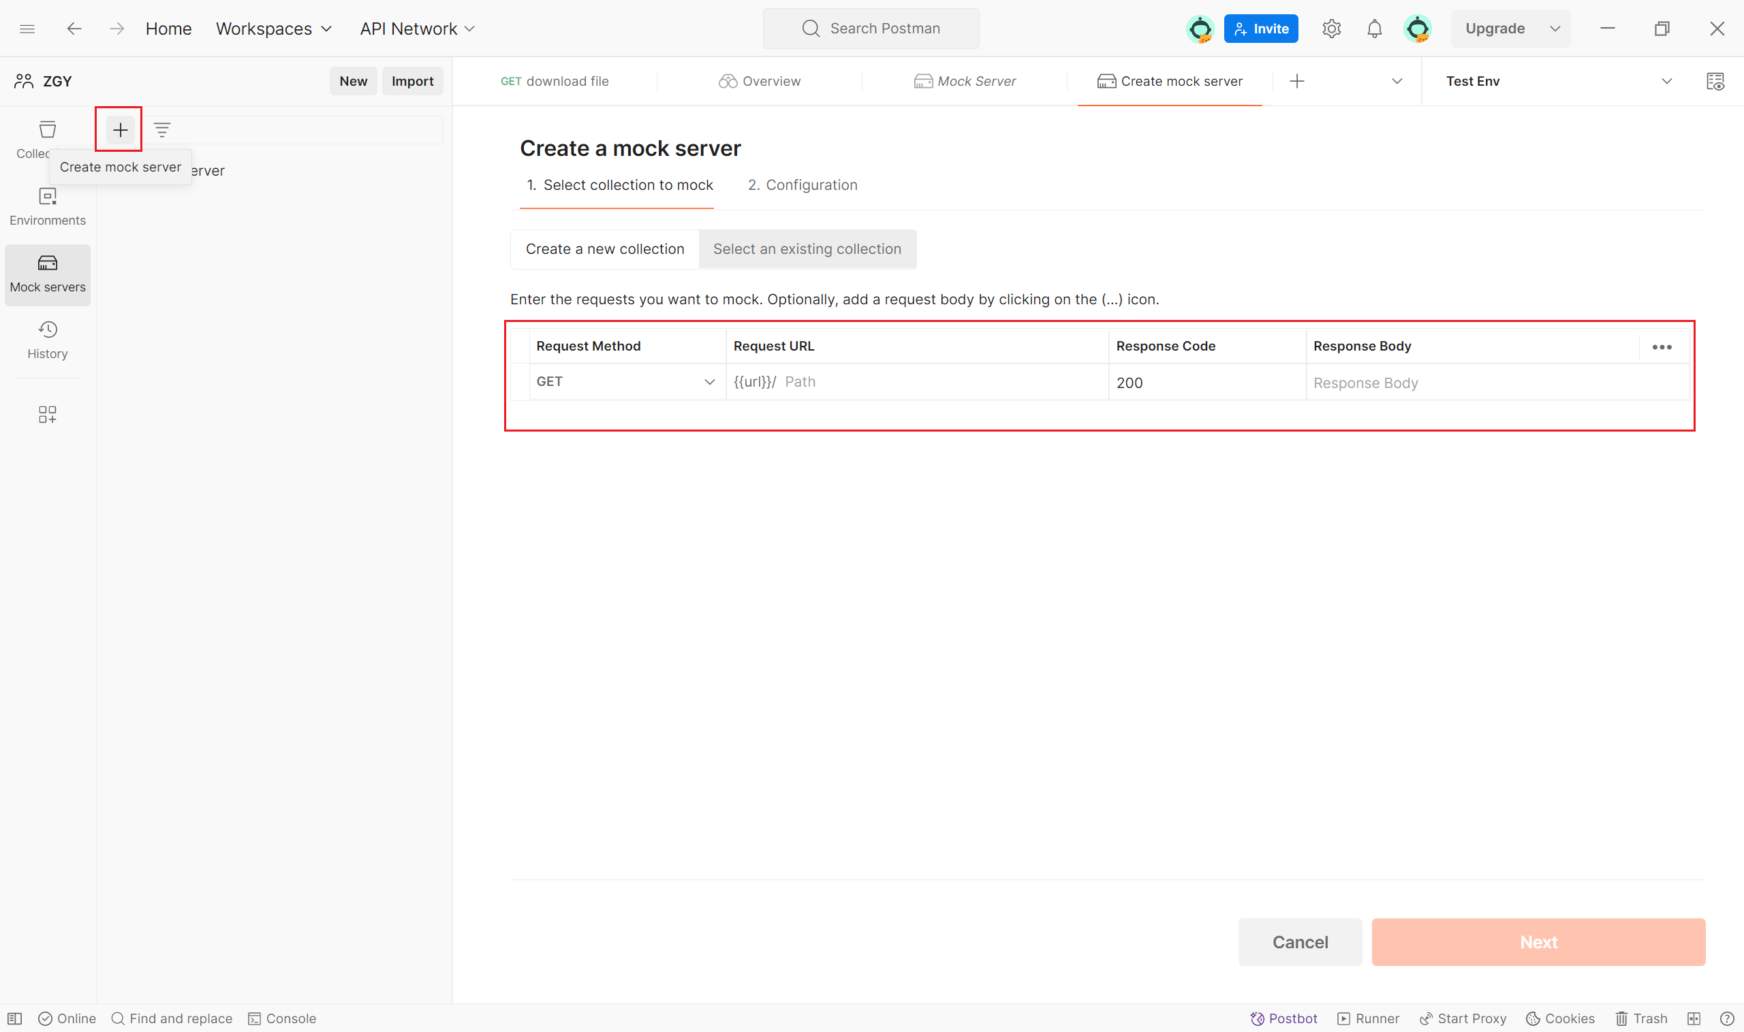Click Start Proxy
Screen dimensions: 1744x1032
click(x=1462, y=1018)
